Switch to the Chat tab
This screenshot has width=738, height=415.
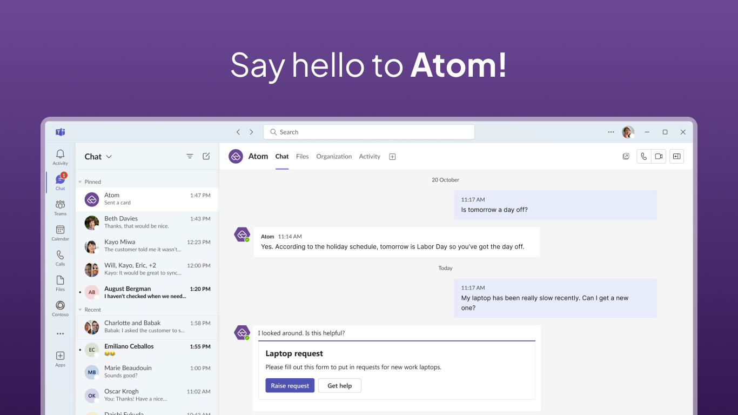[282, 156]
